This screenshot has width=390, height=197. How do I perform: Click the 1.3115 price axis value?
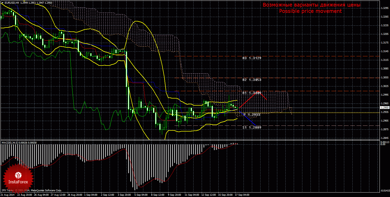(384, 60)
